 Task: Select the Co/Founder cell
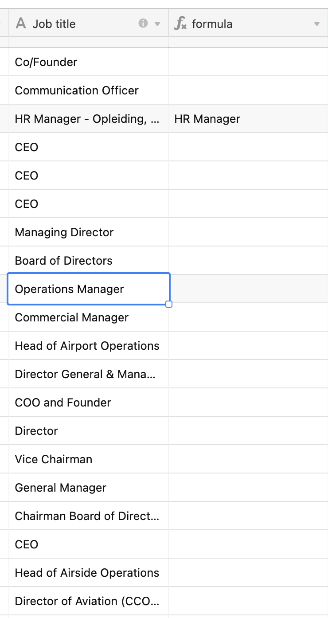(88, 62)
